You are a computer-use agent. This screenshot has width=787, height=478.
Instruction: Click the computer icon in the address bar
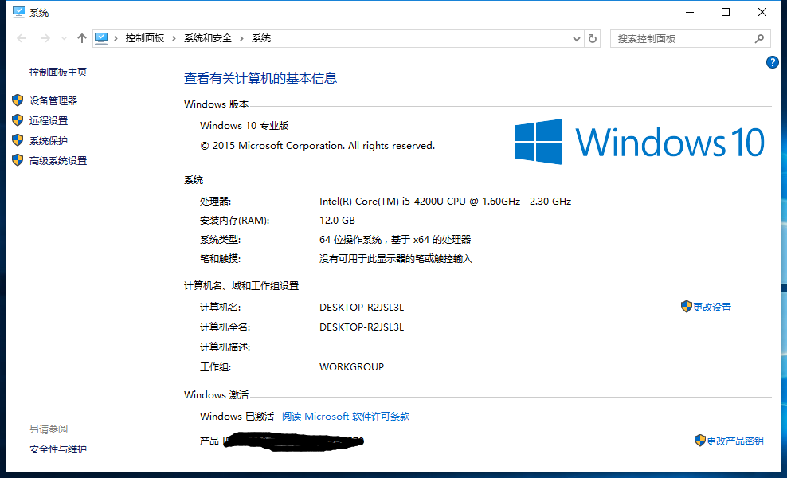[101, 38]
